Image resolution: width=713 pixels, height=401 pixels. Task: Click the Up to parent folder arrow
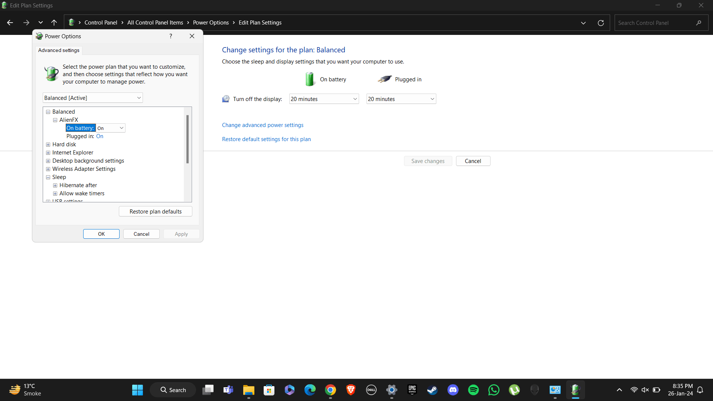tap(54, 23)
